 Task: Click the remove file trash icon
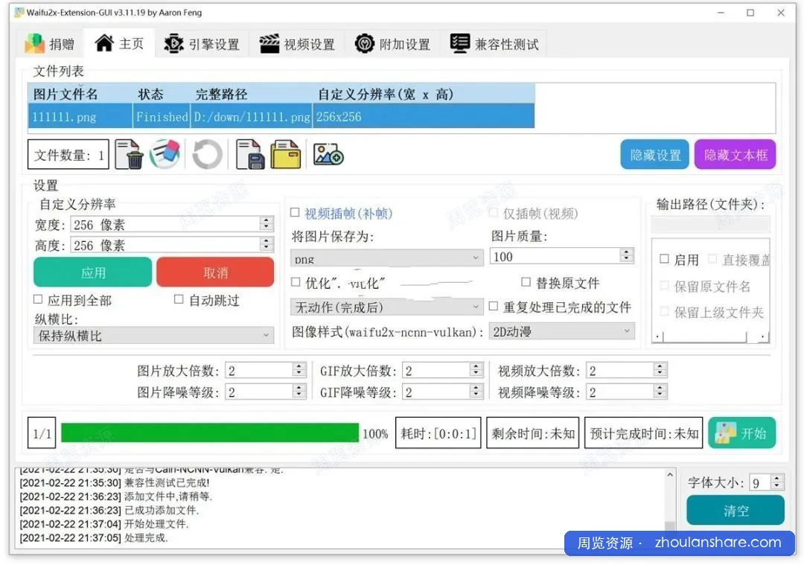tap(128, 154)
